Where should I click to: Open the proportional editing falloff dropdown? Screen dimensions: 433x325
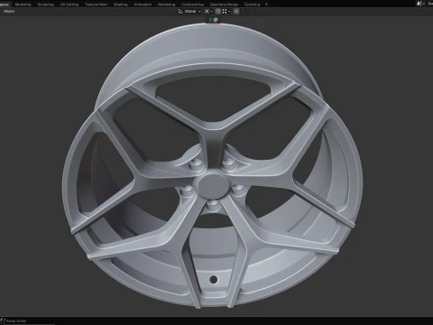click(244, 12)
